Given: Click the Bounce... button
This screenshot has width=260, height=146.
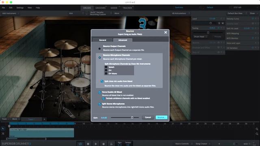Looking at the screenshot, I should 162,117.
